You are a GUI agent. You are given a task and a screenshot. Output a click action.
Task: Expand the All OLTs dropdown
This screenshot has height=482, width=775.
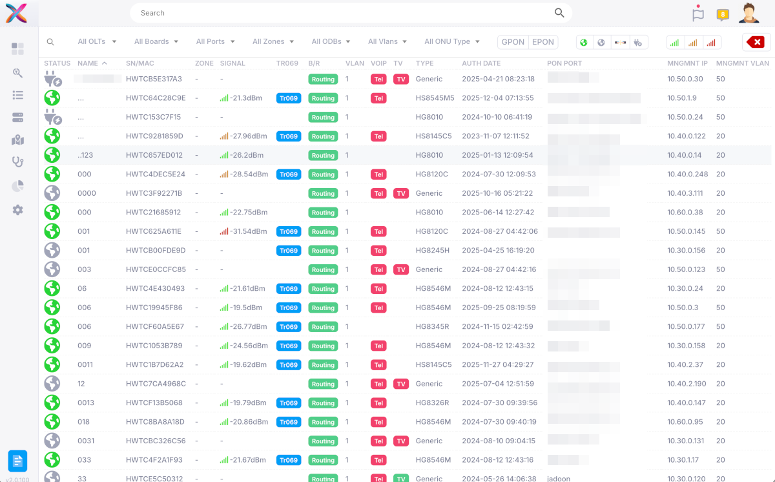point(97,41)
